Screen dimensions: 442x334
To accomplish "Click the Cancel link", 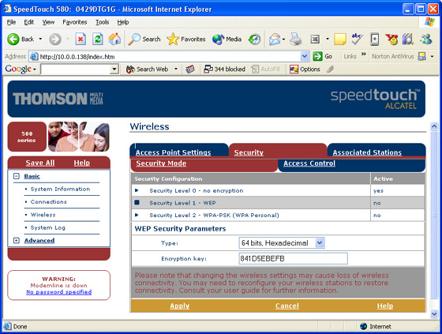I will pos(287,306).
